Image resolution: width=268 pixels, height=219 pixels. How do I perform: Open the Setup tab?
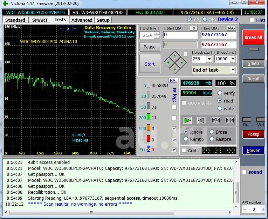click(x=103, y=20)
